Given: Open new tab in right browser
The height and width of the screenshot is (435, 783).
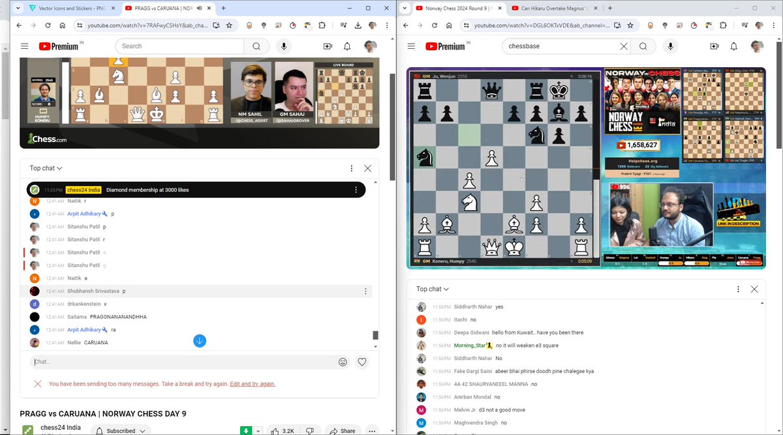Looking at the screenshot, I should pos(610,8).
